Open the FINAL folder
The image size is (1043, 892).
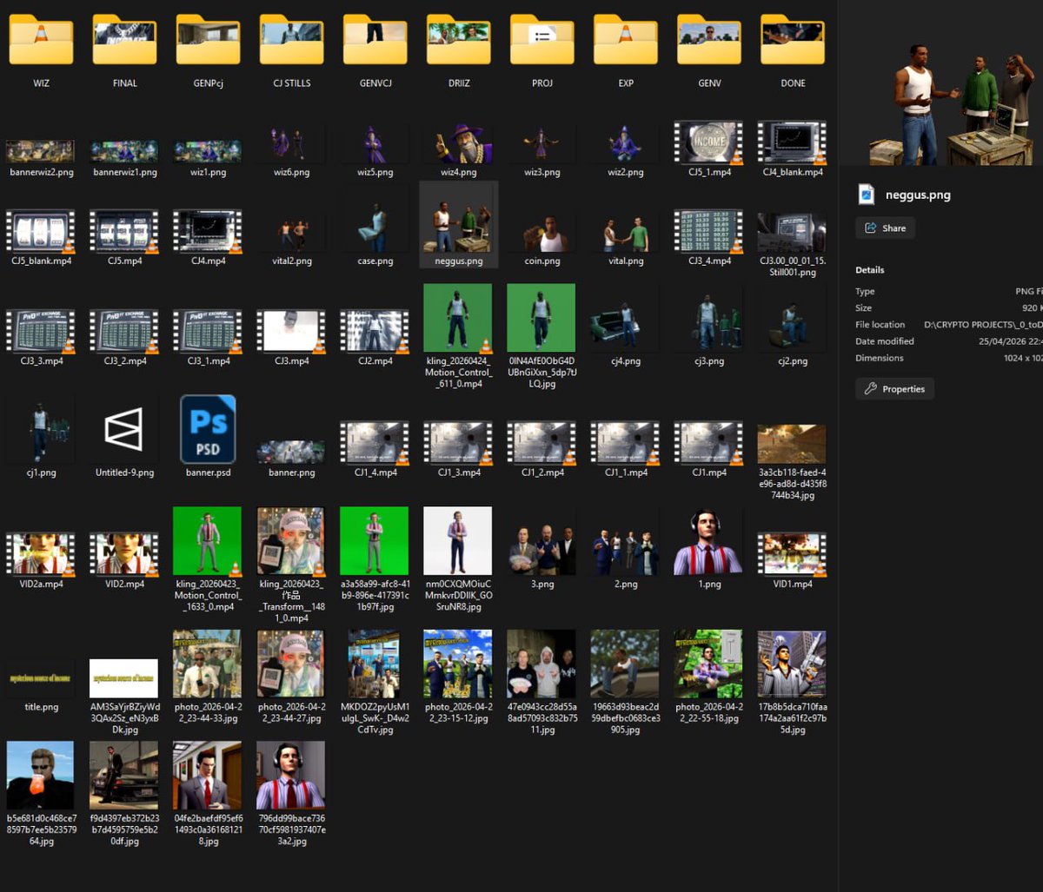click(124, 40)
